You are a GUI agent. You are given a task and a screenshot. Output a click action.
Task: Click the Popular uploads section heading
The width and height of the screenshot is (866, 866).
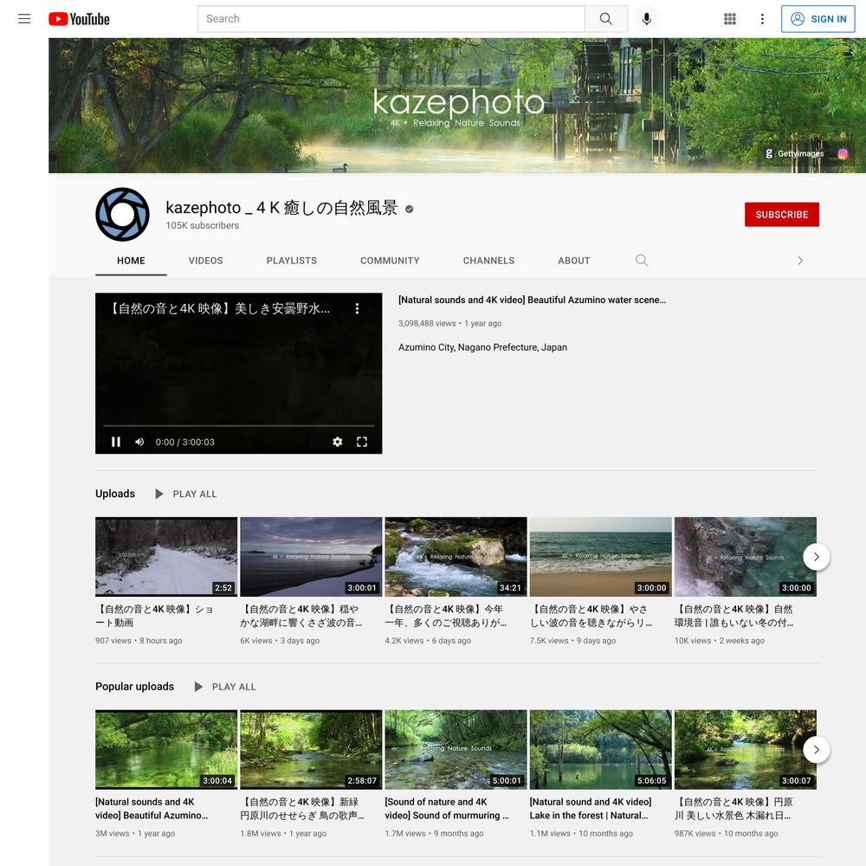click(x=135, y=687)
